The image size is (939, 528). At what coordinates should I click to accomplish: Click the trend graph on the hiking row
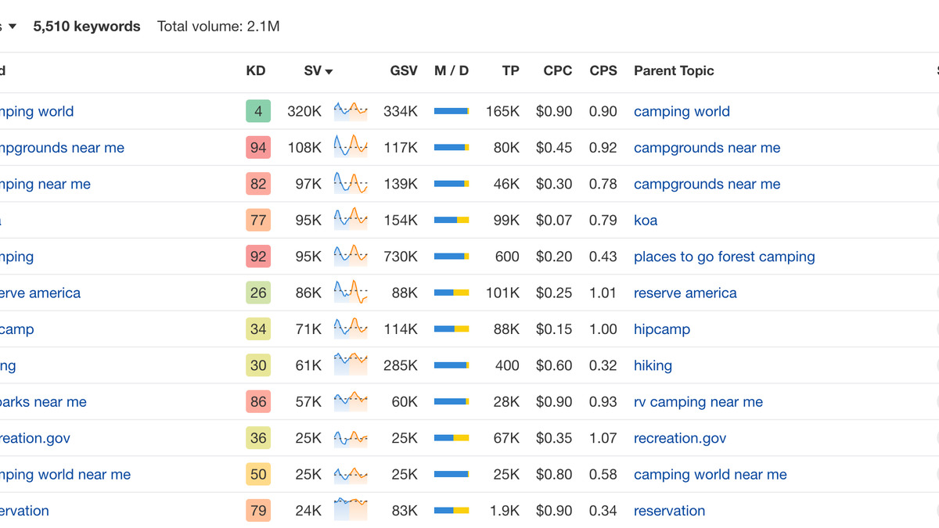350,365
